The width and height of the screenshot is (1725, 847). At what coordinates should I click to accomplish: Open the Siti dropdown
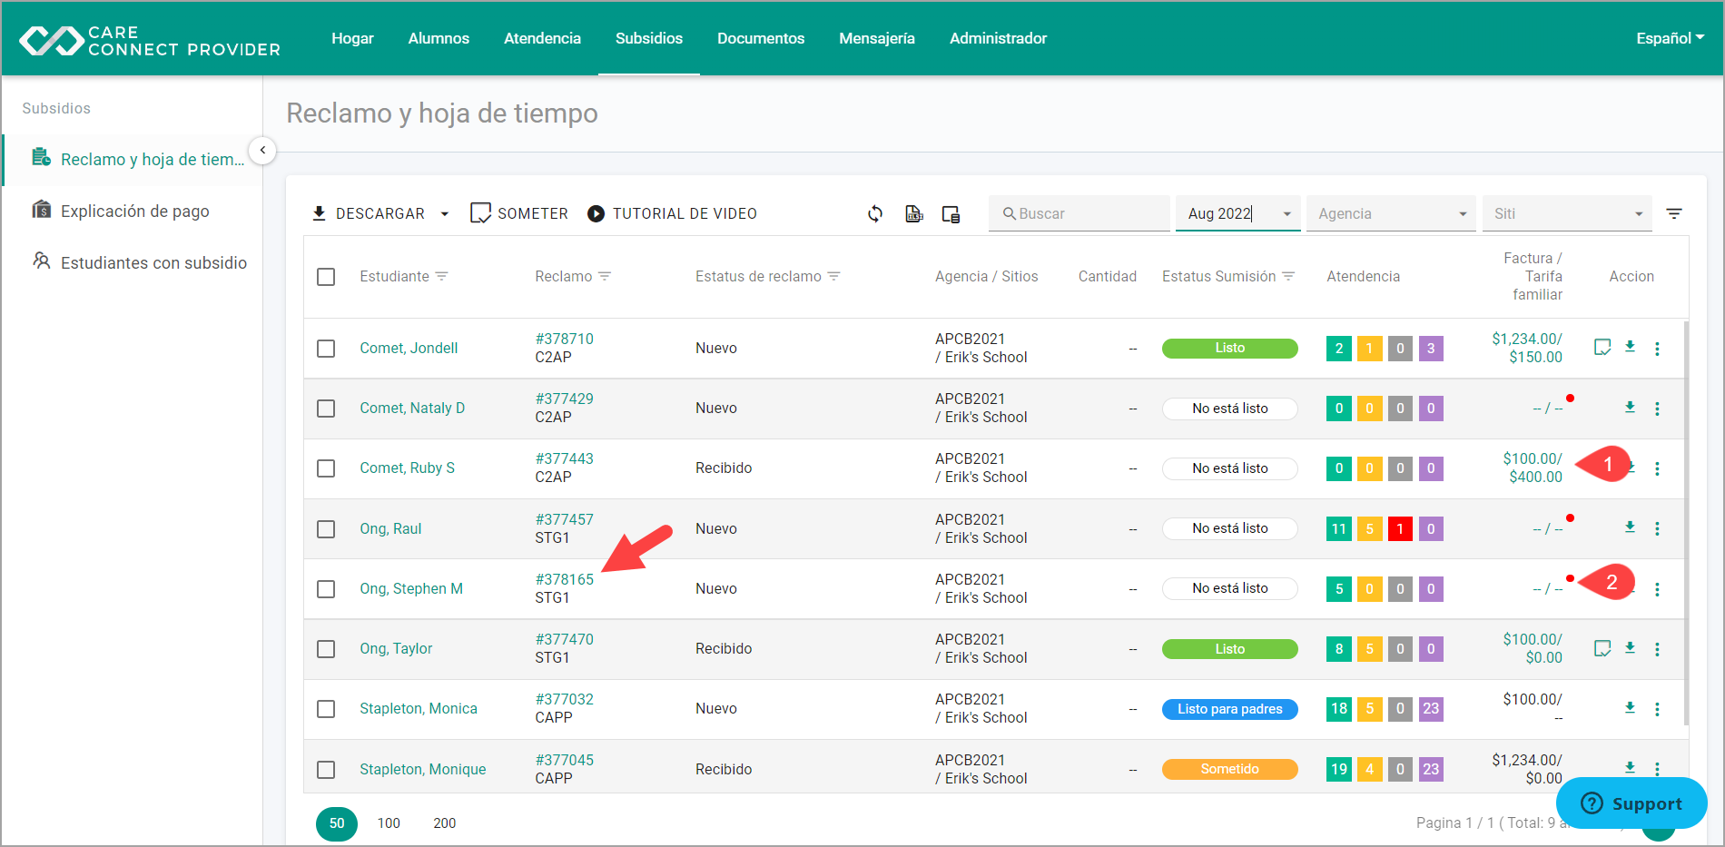pos(1567,213)
